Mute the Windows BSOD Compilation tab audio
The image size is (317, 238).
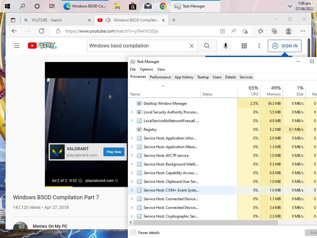pos(108,20)
